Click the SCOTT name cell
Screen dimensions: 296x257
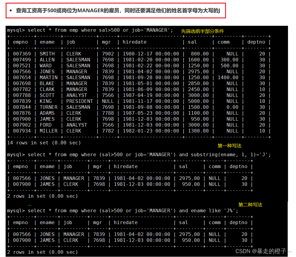tap(47, 95)
